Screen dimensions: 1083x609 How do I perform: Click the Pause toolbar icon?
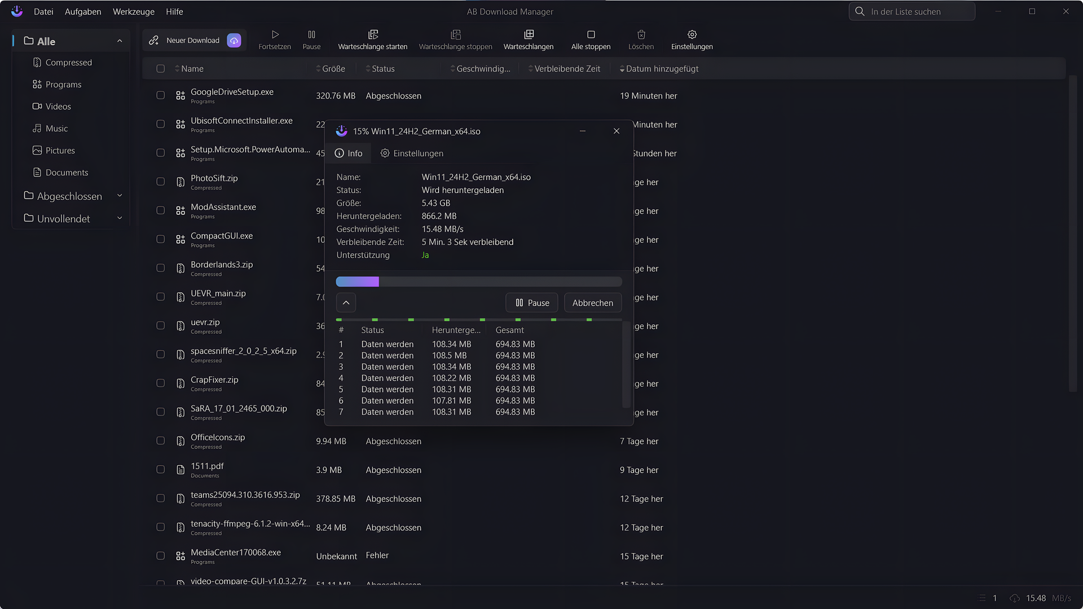pyautogui.click(x=311, y=34)
